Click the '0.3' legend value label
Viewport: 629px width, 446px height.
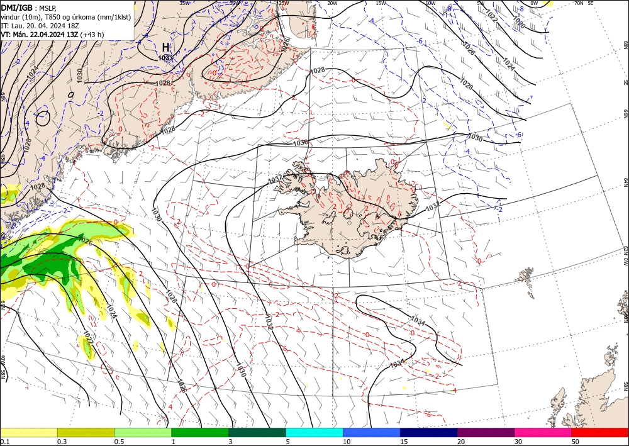pos(62,442)
